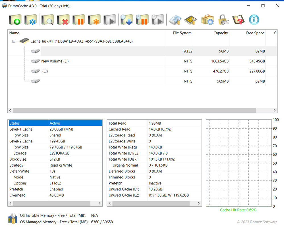Maximize the PrimoCache window

[263, 6]
